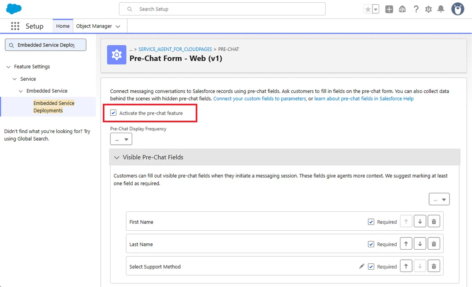Viewport: 472px width, 287px height.
Task: Toggle Required for Last Name
Action: tap(371, 244)
